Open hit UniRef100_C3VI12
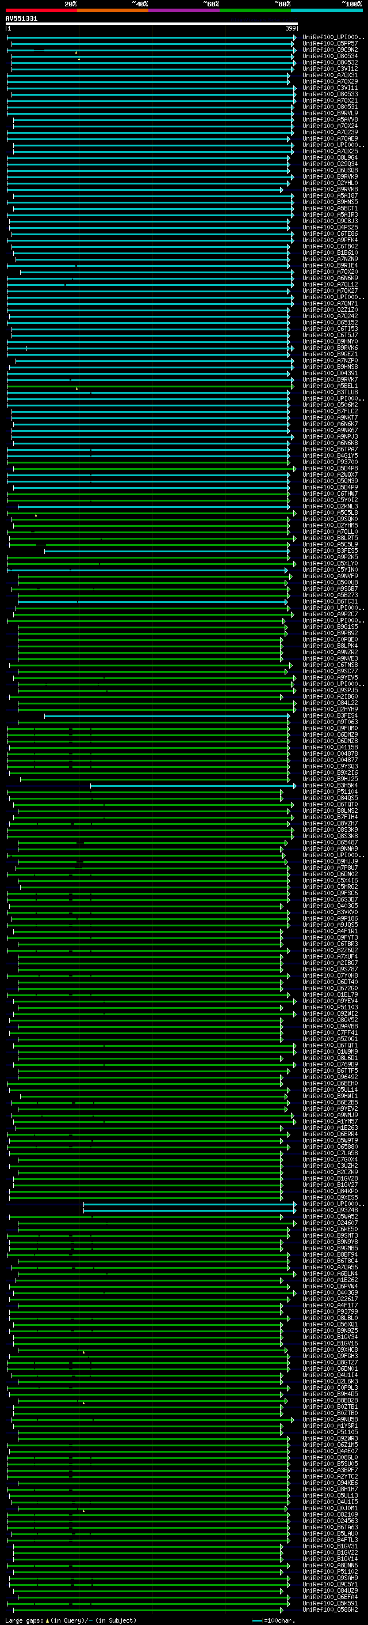Viewport: 368px width, 1625px height. tap(329, 69)
